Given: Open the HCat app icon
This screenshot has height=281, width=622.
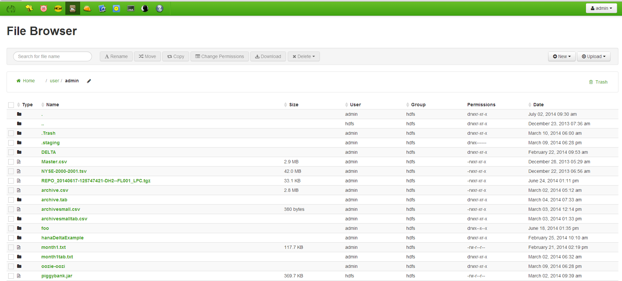Looking at the screenshot, I should point(58,8).
